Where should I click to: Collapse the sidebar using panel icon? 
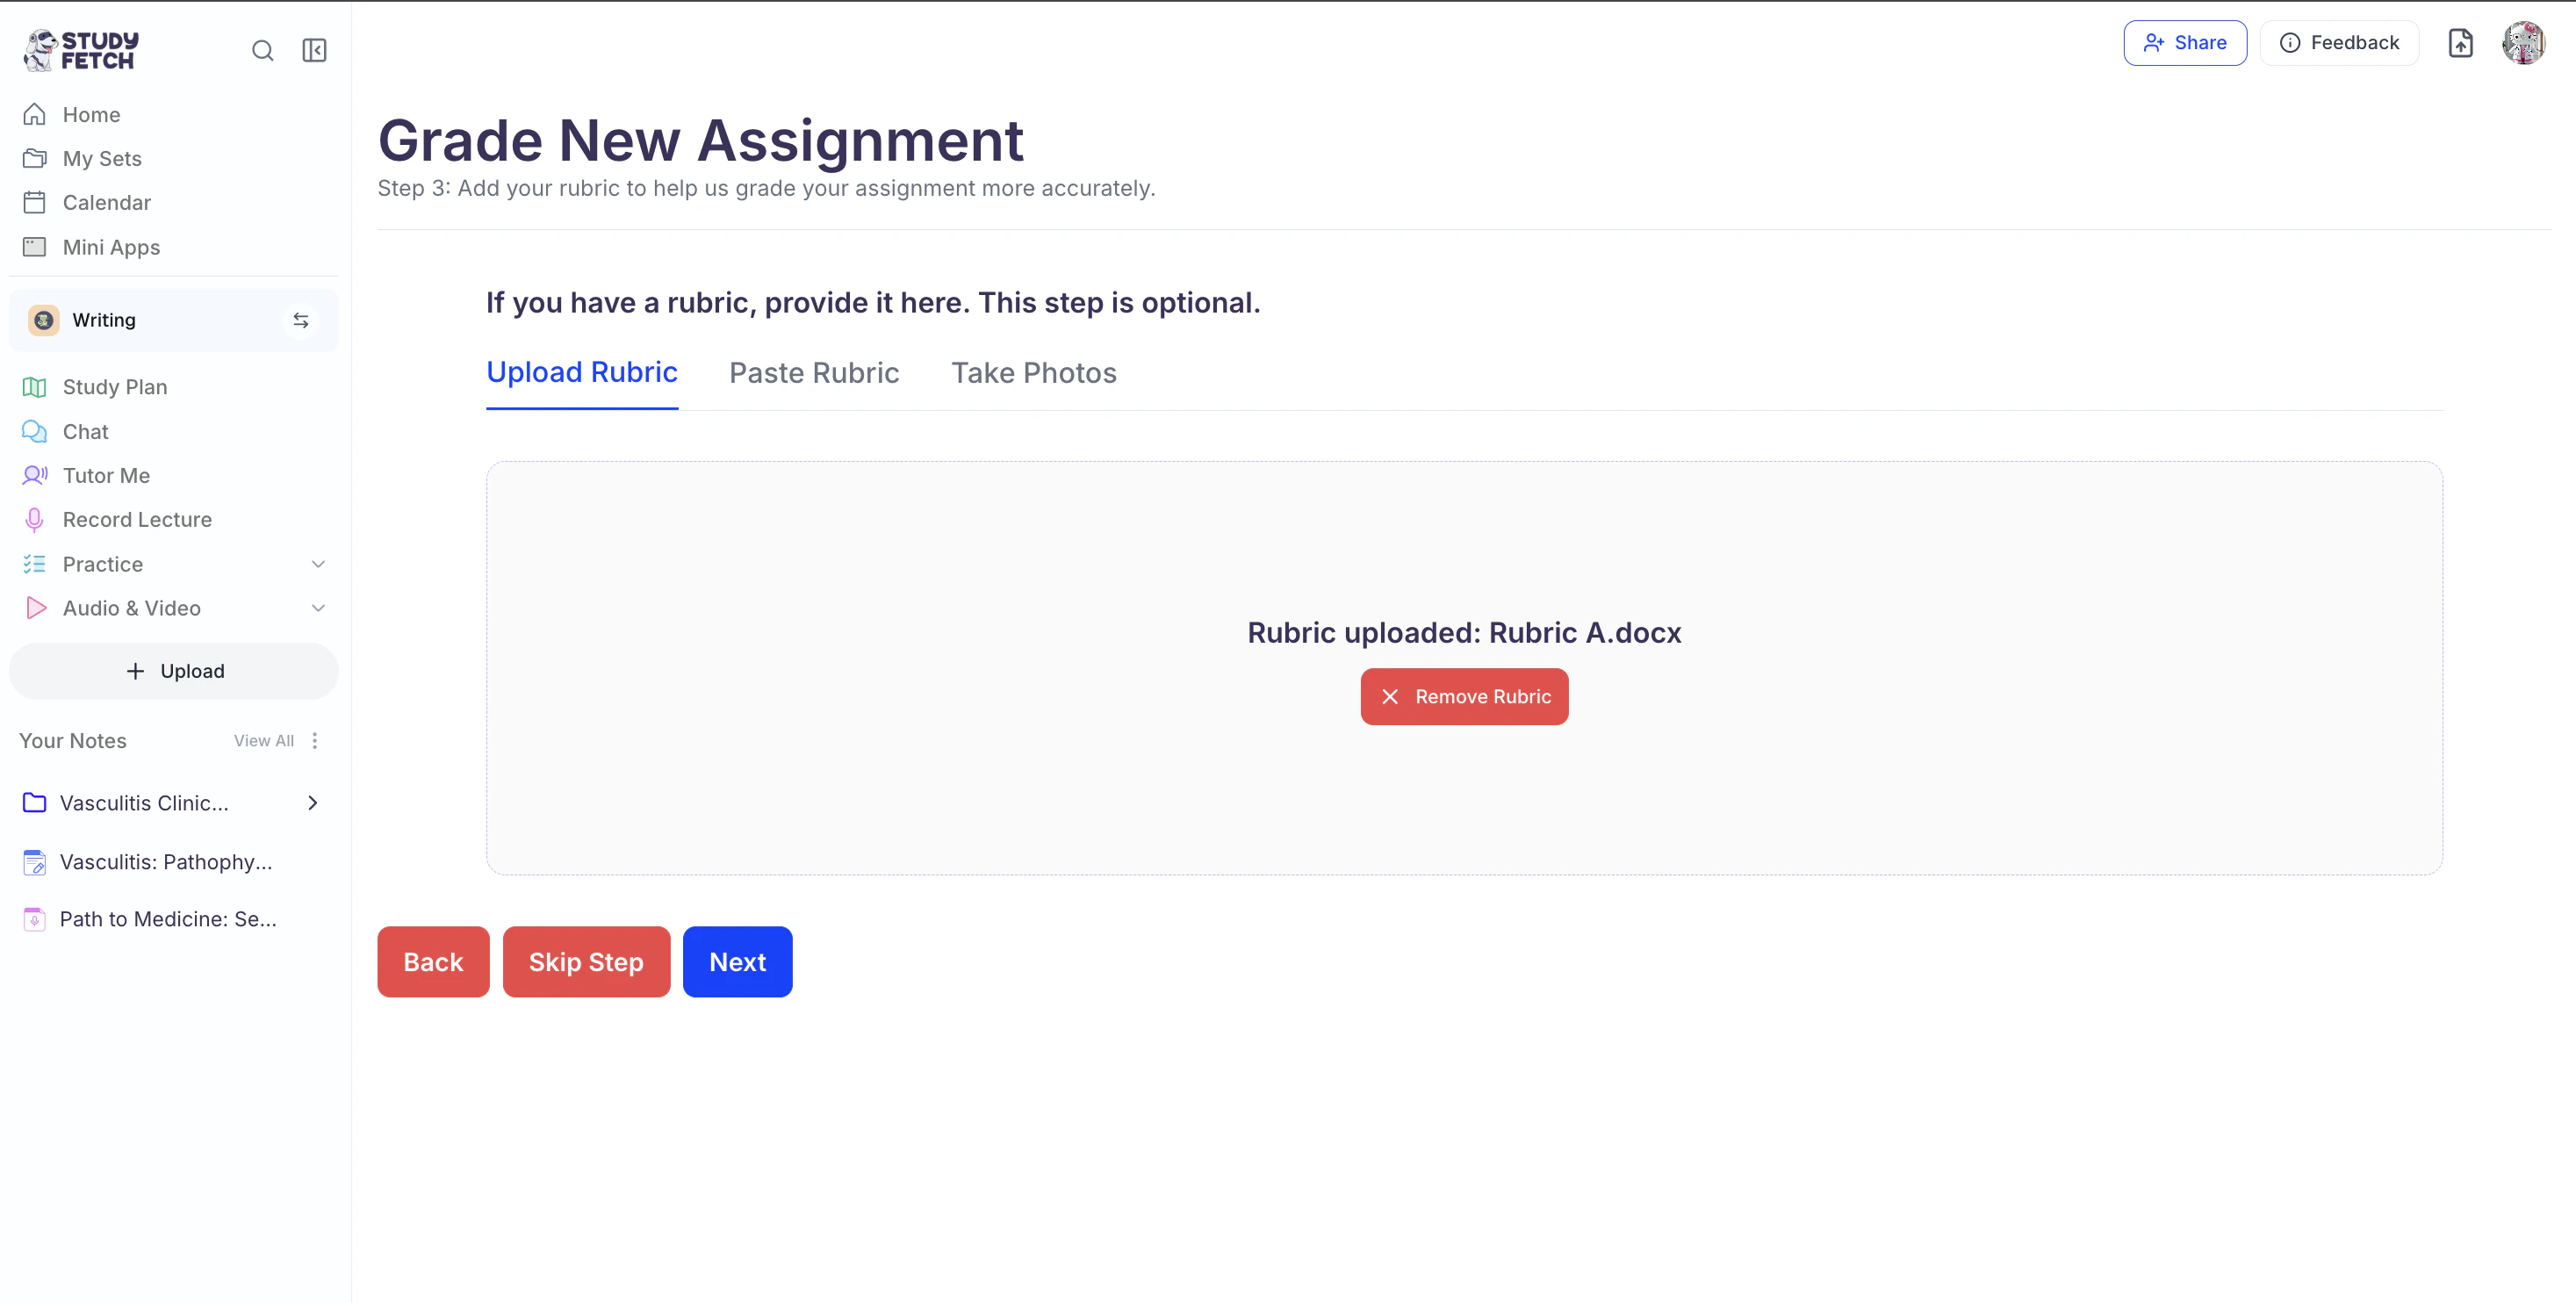coord(314,50)
